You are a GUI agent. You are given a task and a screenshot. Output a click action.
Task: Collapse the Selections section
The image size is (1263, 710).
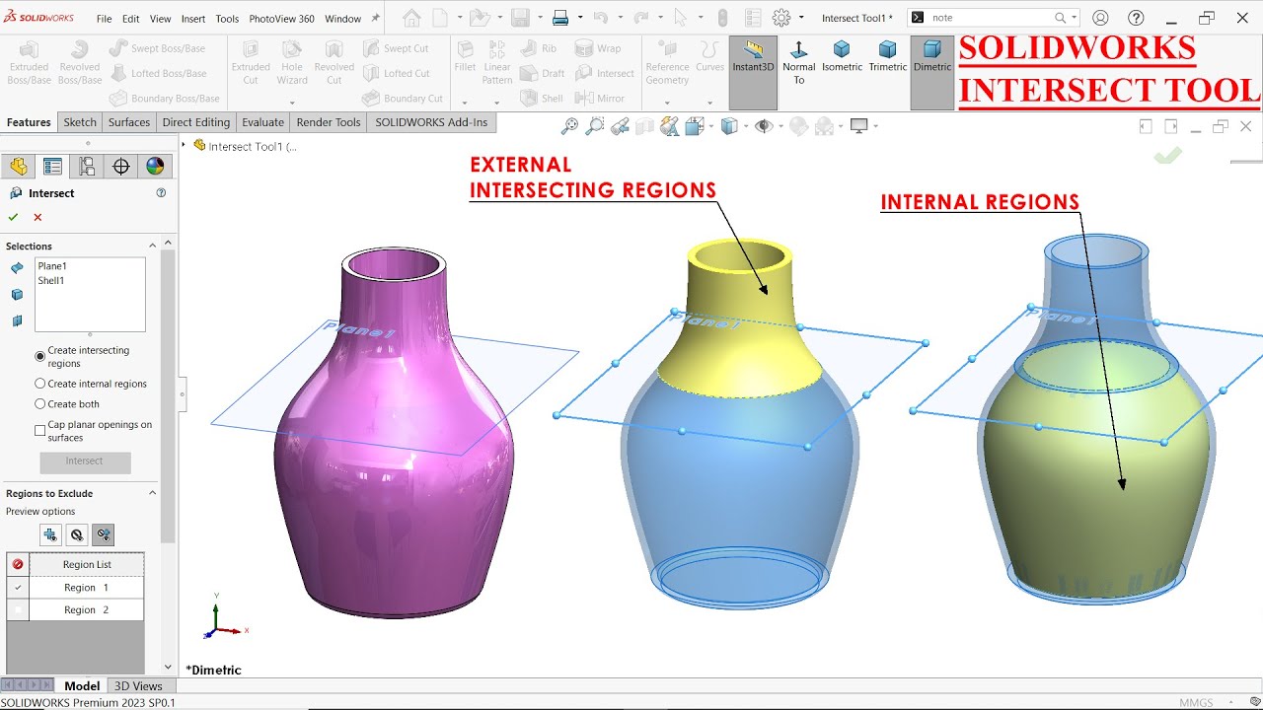point(152,246)
